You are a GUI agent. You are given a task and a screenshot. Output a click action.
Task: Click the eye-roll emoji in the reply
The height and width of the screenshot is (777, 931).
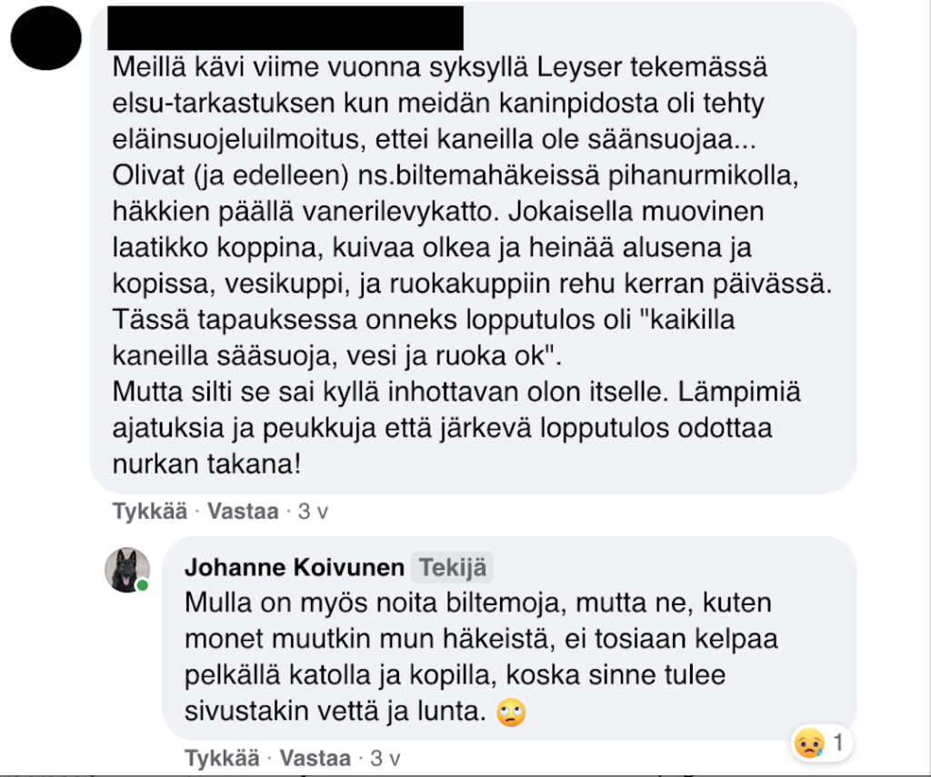tap(511, 712)
